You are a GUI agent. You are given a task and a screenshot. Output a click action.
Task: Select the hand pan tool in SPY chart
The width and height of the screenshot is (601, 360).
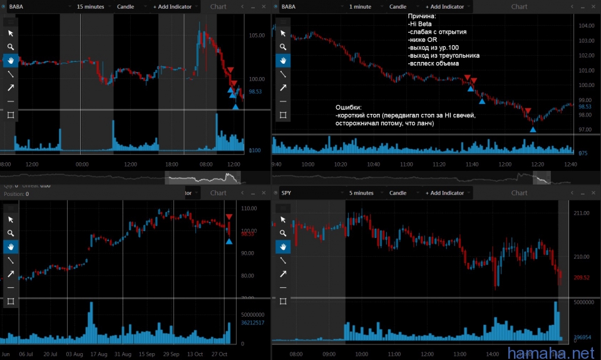[283, 247]
